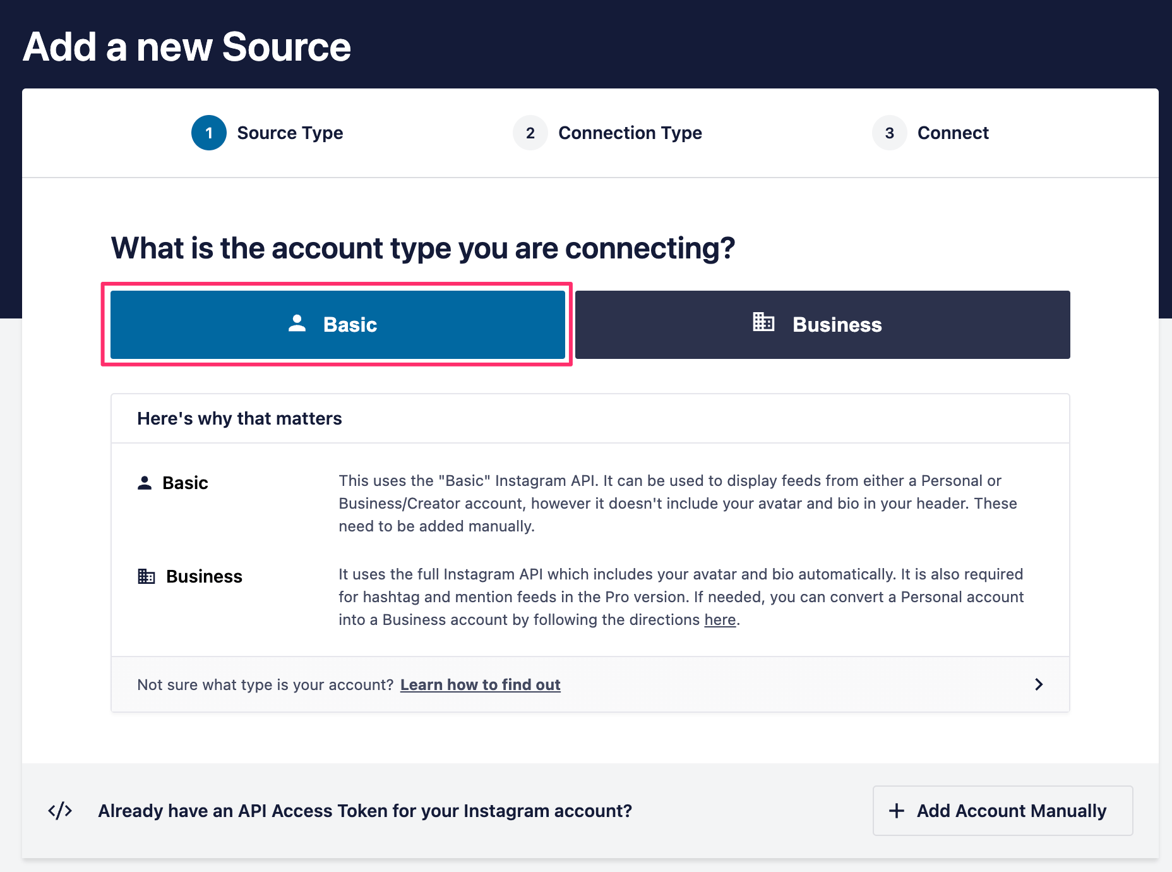The height and width of the screenshot is (872, 1172).
Task: Click person icon in Basic explanation row
Action: click(145, 483)
